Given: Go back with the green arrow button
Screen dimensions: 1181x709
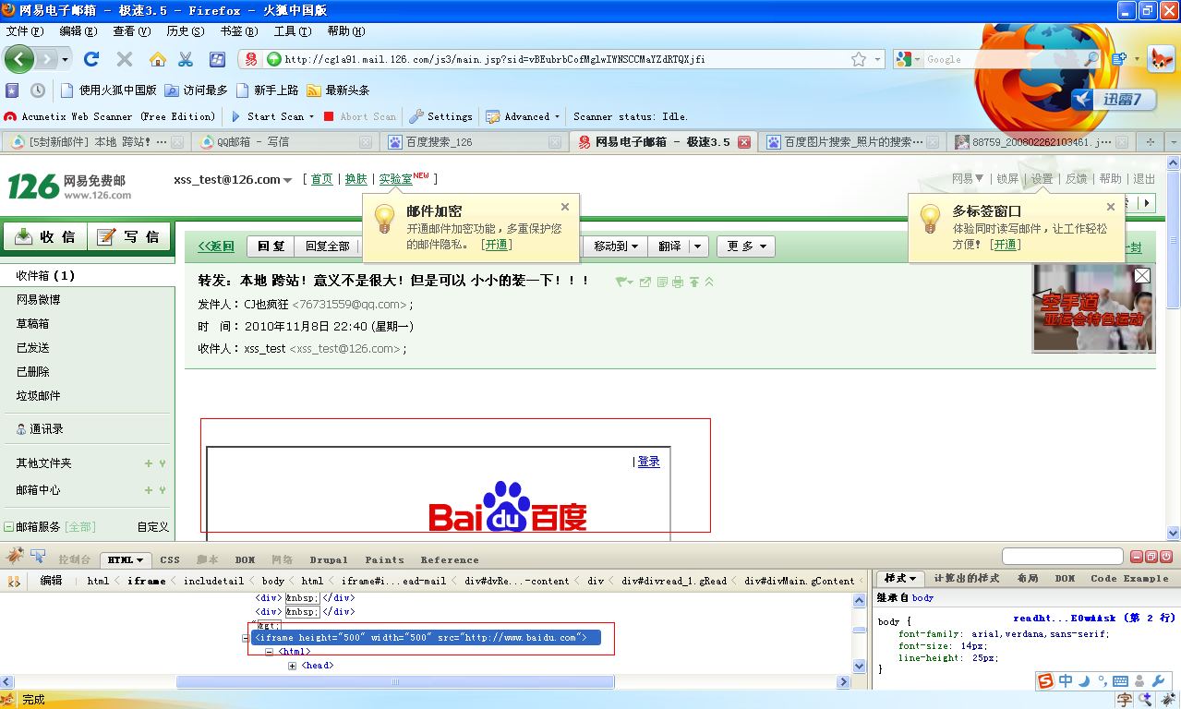Looking at the screenshot, I should pyautogui.click(x=20, y=59).
